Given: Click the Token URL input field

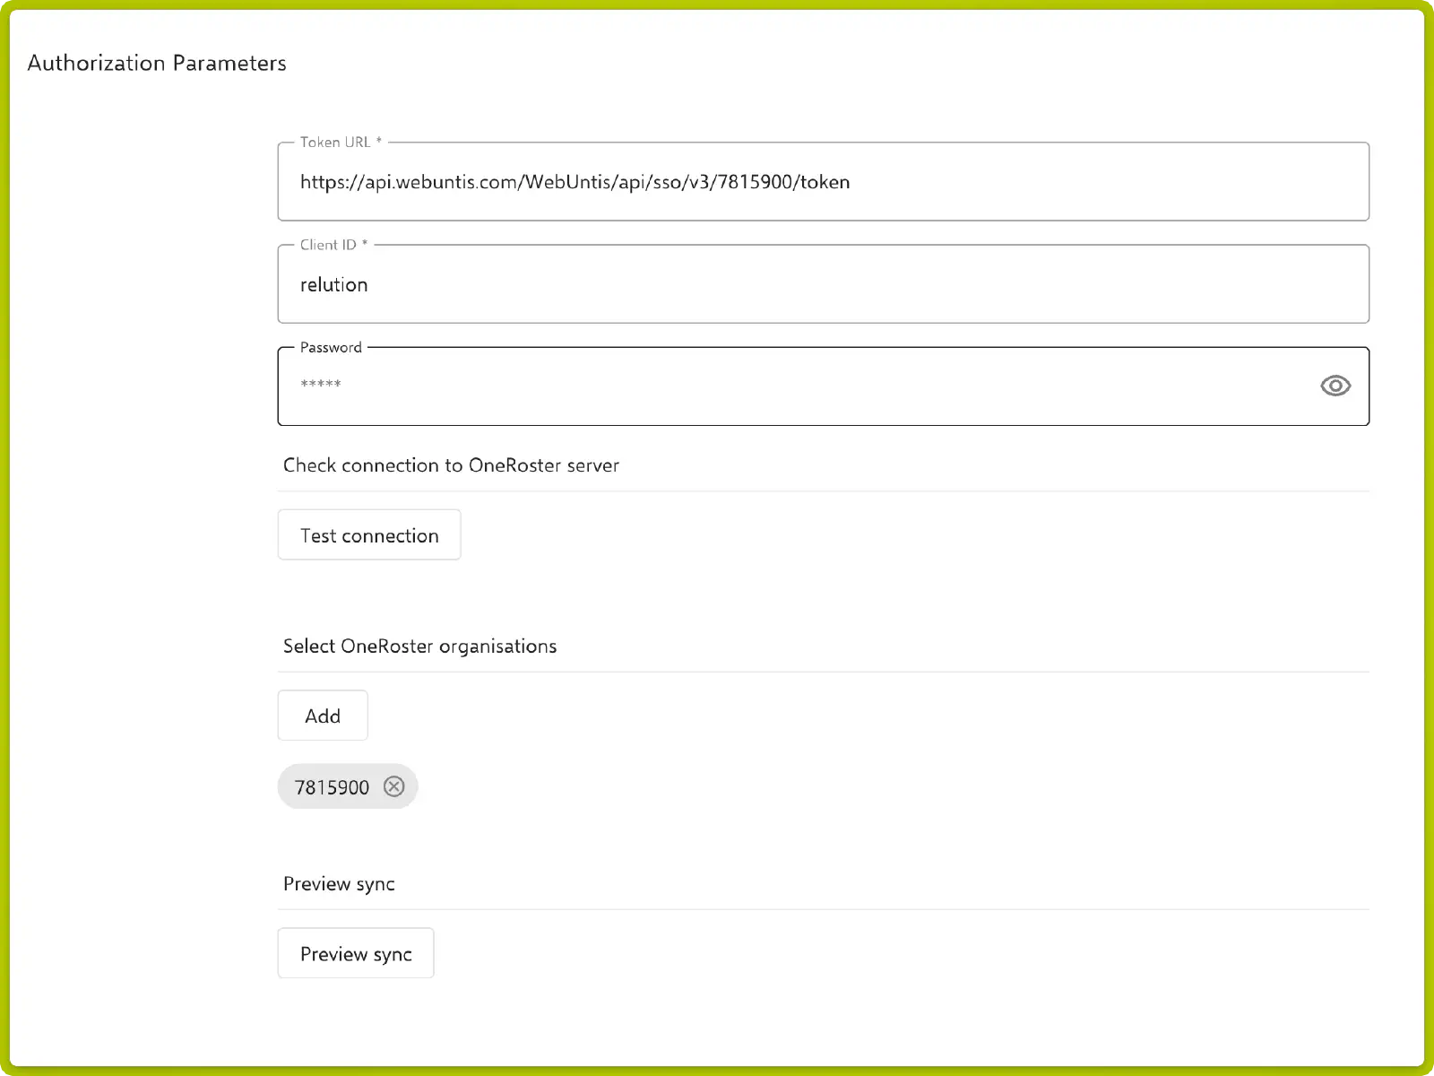Looking at the screenshot, I should pyautogui.click(x=823, y=182).
